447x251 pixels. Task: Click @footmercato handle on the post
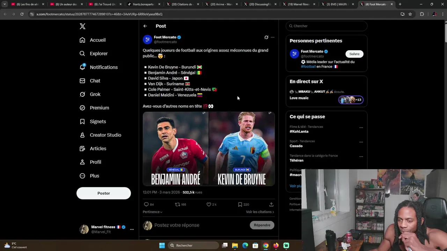pos(165,42)
